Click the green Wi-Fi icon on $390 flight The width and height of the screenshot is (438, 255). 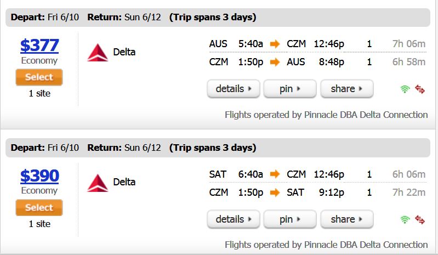tap(405, 219)
